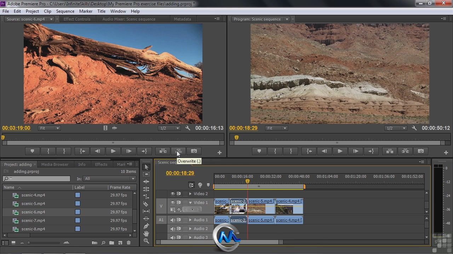Open the Clip menu

[x=47, y=11]
